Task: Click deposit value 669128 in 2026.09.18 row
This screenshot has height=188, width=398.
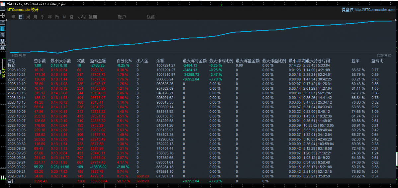Action: pyautogui.click(x=142, y=176)
